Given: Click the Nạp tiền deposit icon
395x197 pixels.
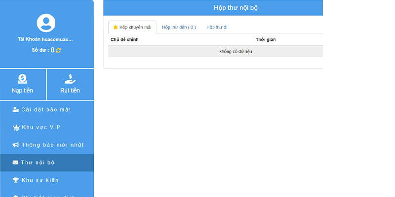Looking at the screenshot, I should [x=22, y=79].
